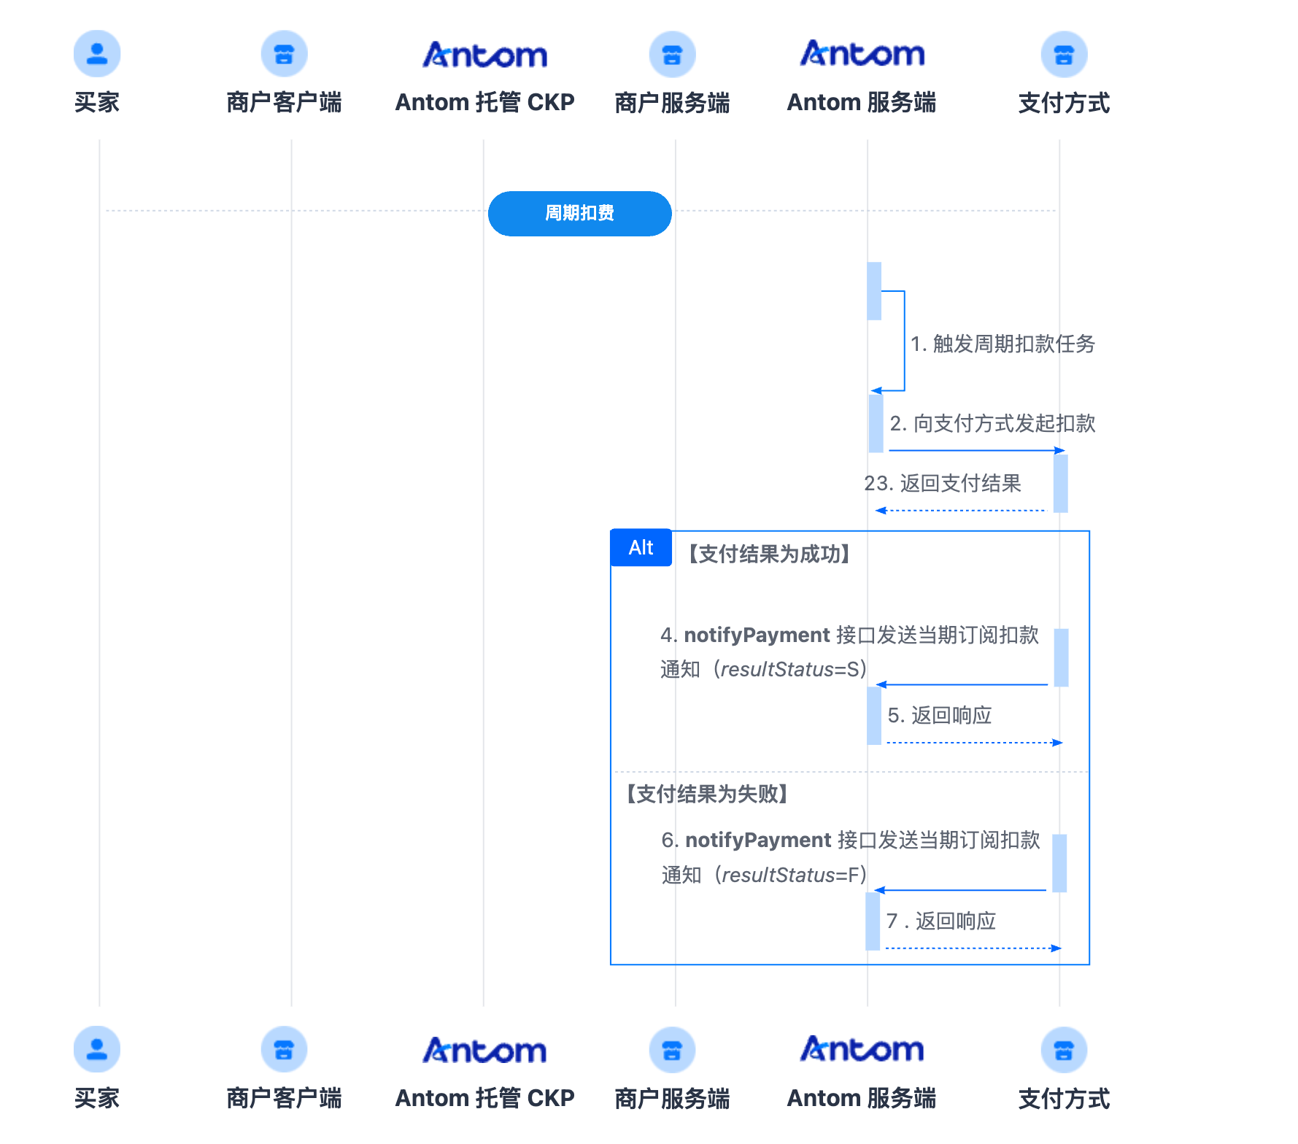Click the top 支付方式 store icon
This screenshot has height=1144, width=1298.
pyautogui.click(x=1065, y=54)
